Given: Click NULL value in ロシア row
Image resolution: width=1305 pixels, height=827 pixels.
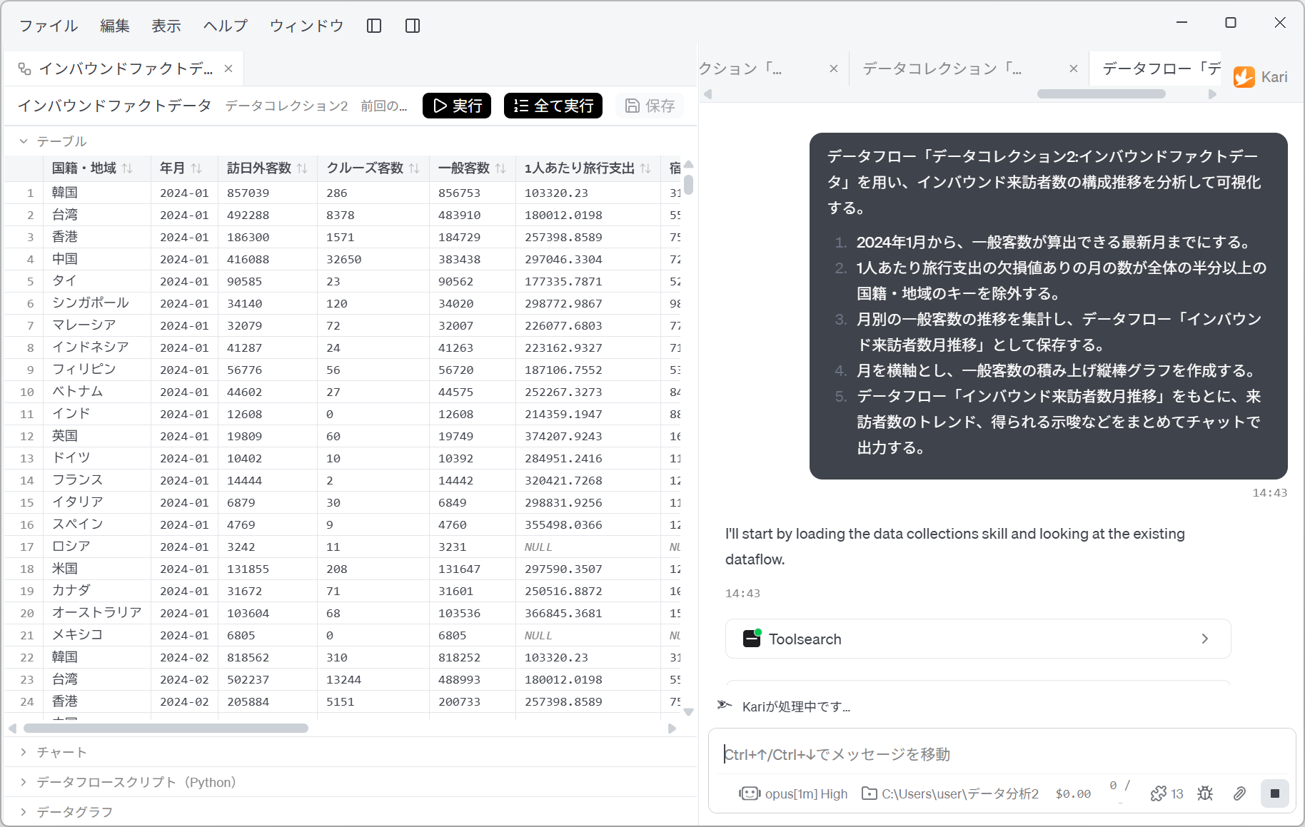Looking at the screenshot, I should (587, 547).
